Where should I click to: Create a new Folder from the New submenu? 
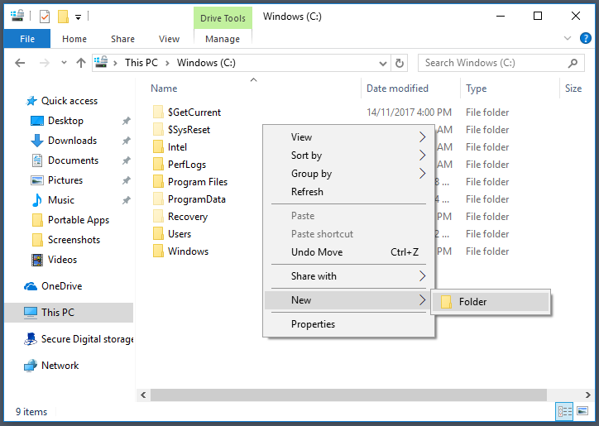tap(491, 302)
